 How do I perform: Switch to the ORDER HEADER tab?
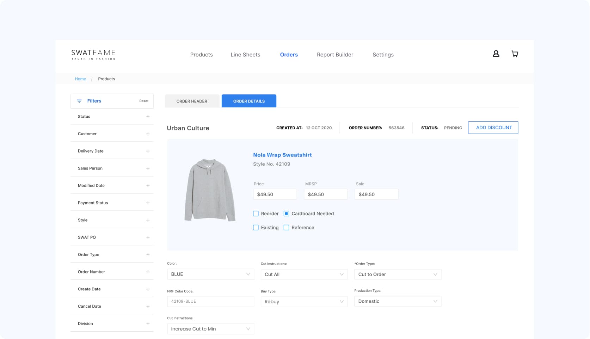coord(192,101)
